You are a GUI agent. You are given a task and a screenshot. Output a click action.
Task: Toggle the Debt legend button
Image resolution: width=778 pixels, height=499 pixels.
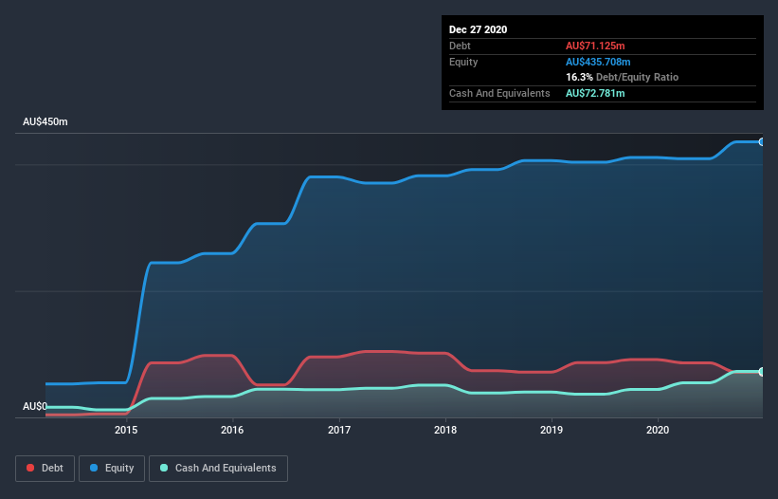coord(45,469)
